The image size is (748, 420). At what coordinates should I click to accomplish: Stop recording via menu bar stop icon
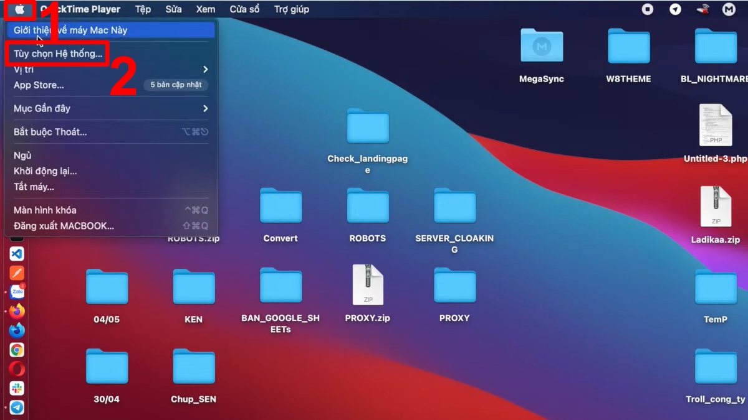point(648,9)
